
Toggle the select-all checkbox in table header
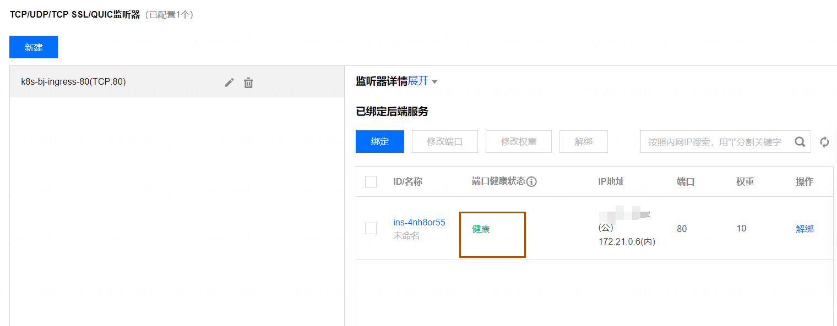pyautogui.click(x=371, y=181)
